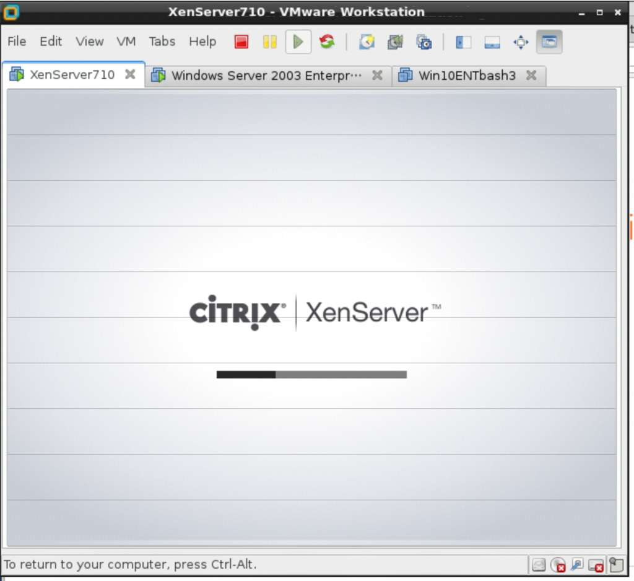
Task: Close the VMware Workstation window
Action: (x=617, y=12)
